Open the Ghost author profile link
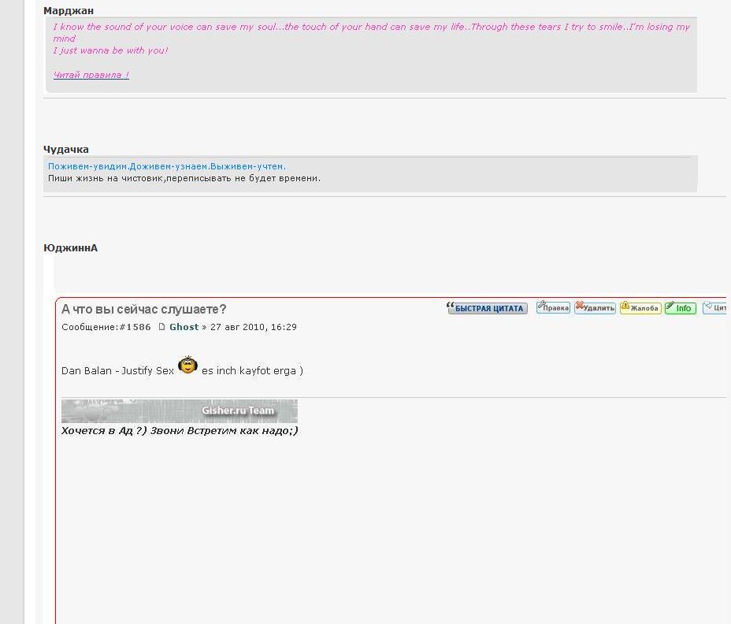The width and height of the screenshot is (731, 624). [184, 327]
